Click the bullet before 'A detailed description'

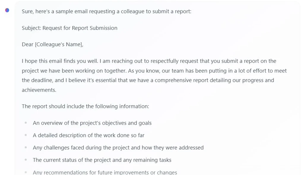point(26,135)
